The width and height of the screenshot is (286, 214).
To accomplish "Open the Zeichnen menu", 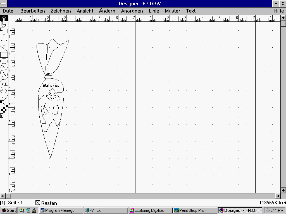I will [x=61, y=11].
